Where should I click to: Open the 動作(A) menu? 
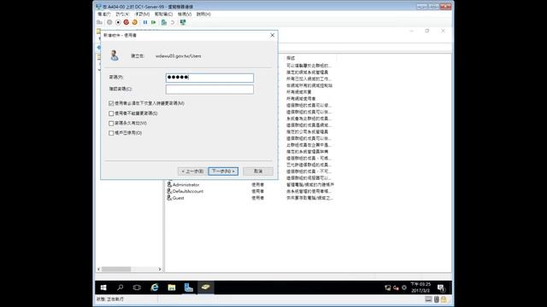tap(122, 14)
